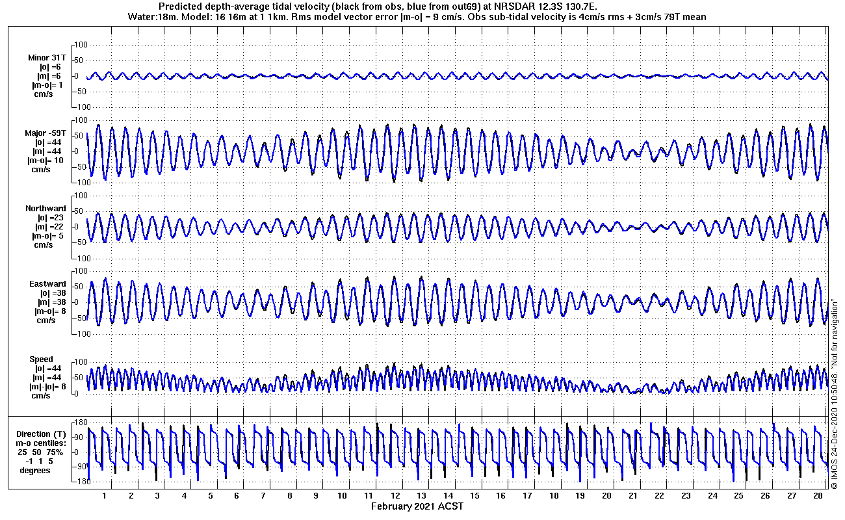Click the '-1 1 5' centile values
The image size is (845, 520).
coord(41,461)
